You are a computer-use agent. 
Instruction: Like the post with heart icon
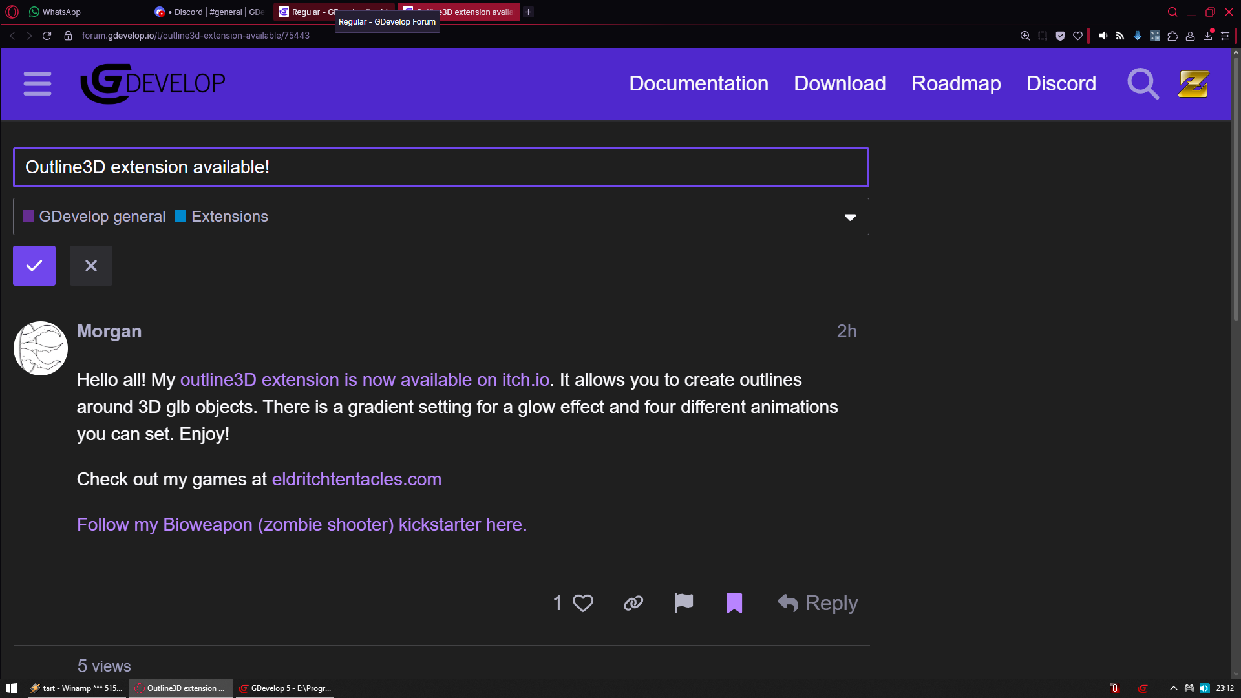(582, 603)
